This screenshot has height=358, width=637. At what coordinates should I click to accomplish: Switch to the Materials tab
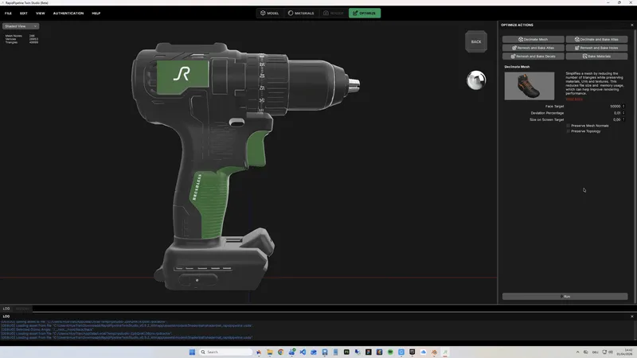tap(301, 14)
